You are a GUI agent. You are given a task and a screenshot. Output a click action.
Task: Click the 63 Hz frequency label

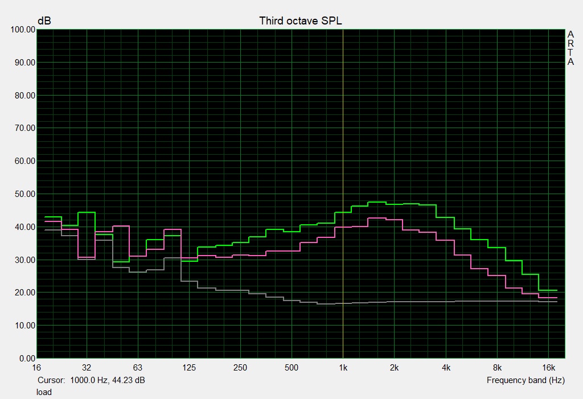138,368
